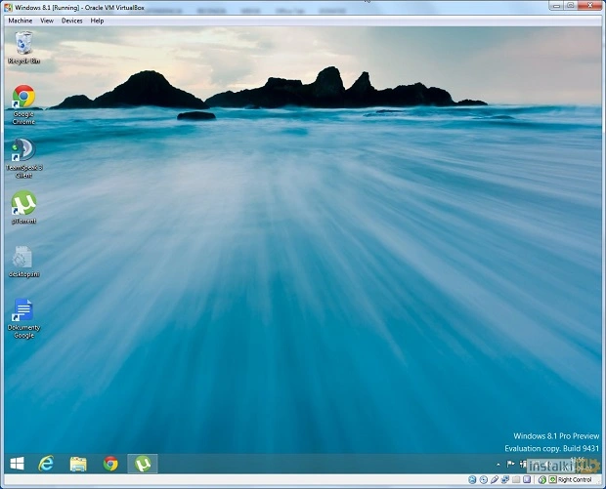
Task: Select the Recycle Bin desktop icon
Action: pos(23,44)
